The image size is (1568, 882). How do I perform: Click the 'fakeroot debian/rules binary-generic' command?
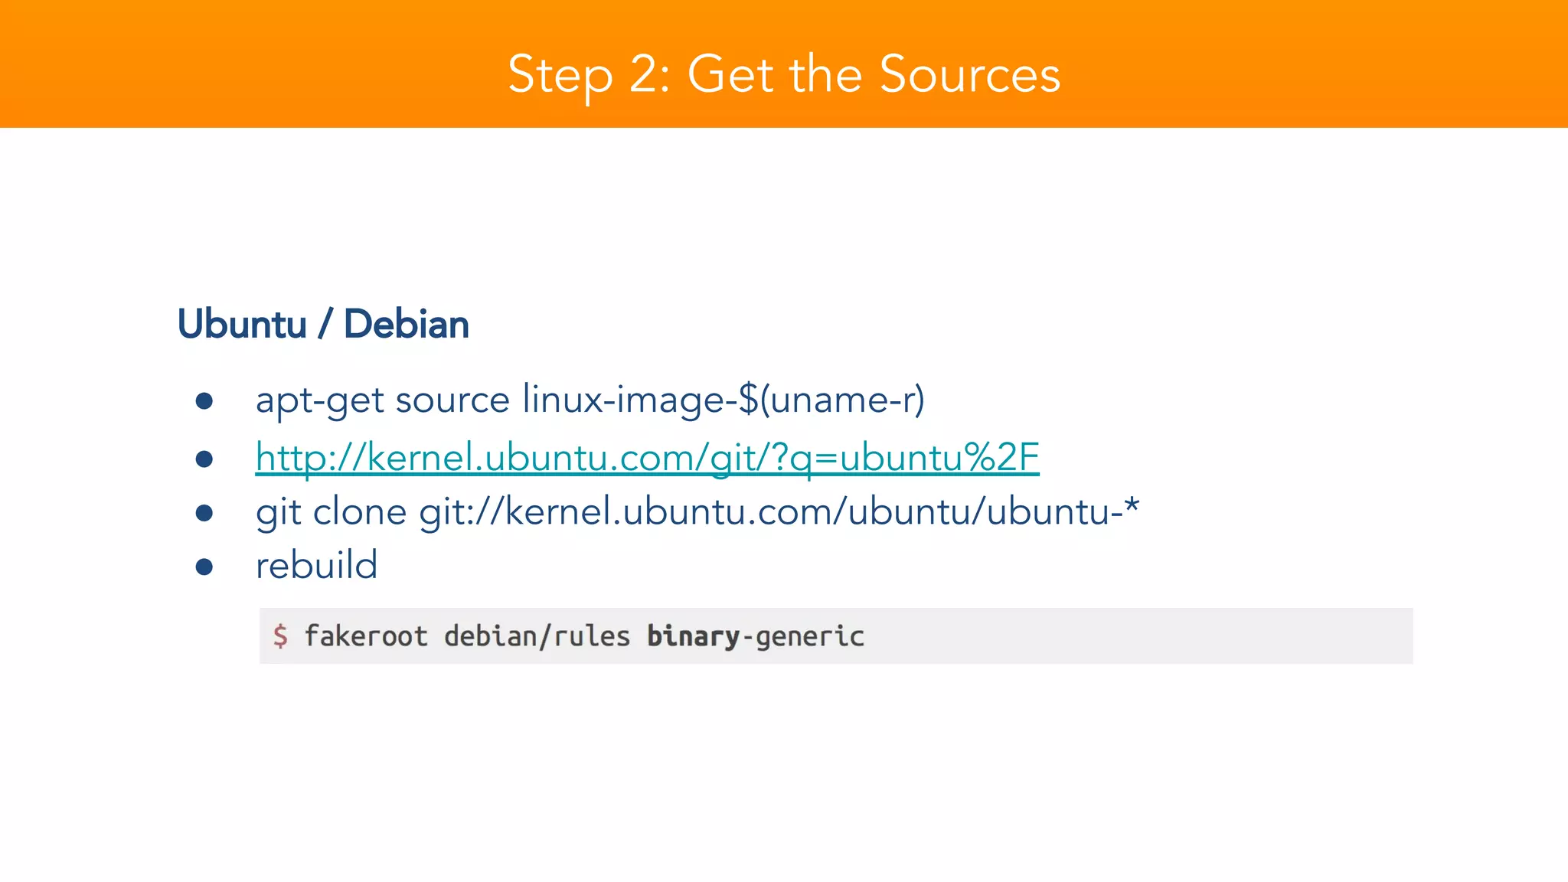pyautogui.click(x=584, y=636)
